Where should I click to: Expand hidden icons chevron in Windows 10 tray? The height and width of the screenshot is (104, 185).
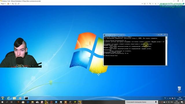160,102
